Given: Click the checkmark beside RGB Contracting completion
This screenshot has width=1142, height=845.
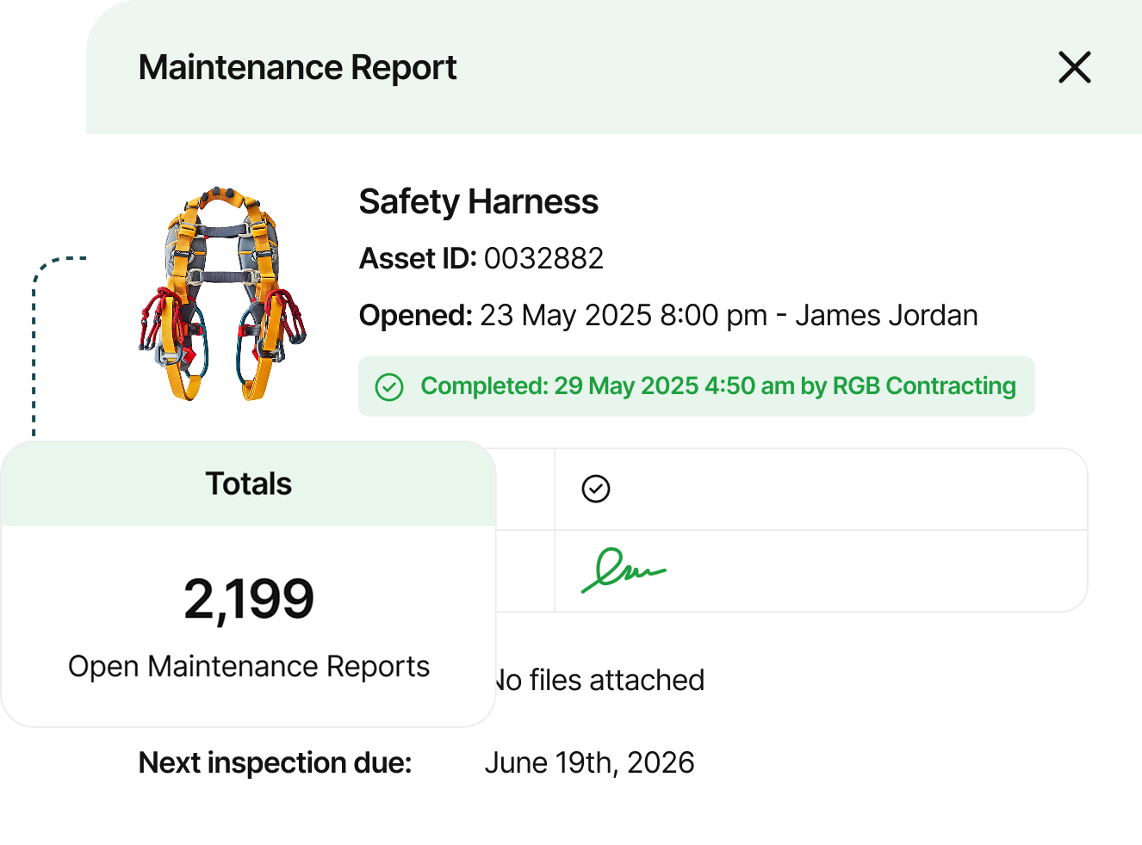Looking at the screenshot, I should pyautogui.click(x=390, y=387).
